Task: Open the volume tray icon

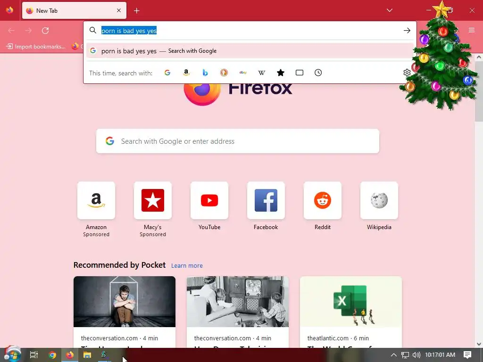Action: (416, 355)
